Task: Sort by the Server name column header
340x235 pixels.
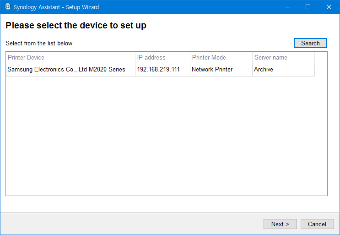Action: pos(271,57)
